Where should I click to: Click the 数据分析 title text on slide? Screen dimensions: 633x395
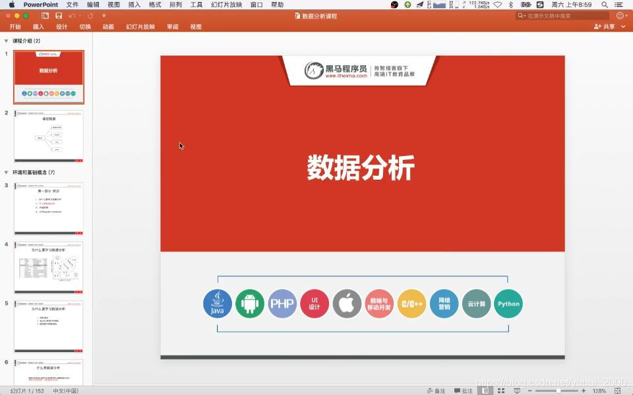pyautogui.click(x=361, y=168)
